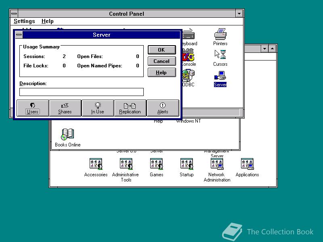Viewport: 323px width, 242px height.
Task: Click the Control Panel title bar
Action: [x=126, y=14]
